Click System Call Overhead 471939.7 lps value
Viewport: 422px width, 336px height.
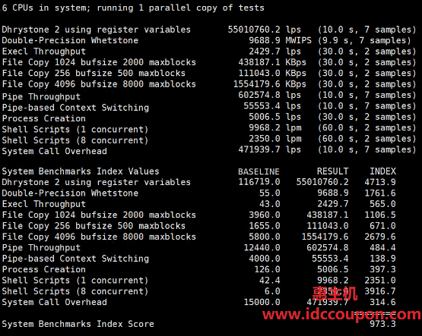pyautogui.click(x=269, y=149)
